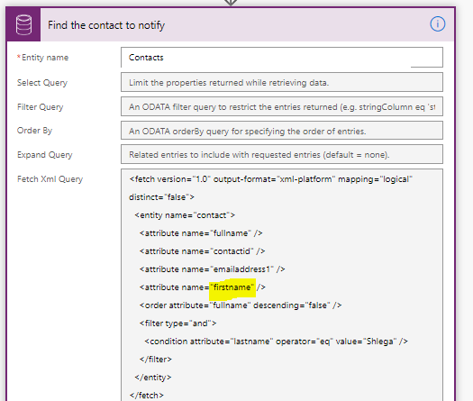The height and width of the screenshot is (401, 473).
Task: Focus the Expand Query input box
Action: click(282, 154)
